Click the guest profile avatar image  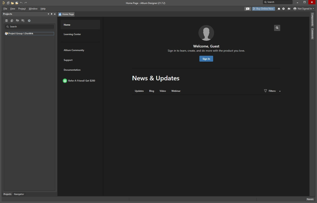(206, 33)
